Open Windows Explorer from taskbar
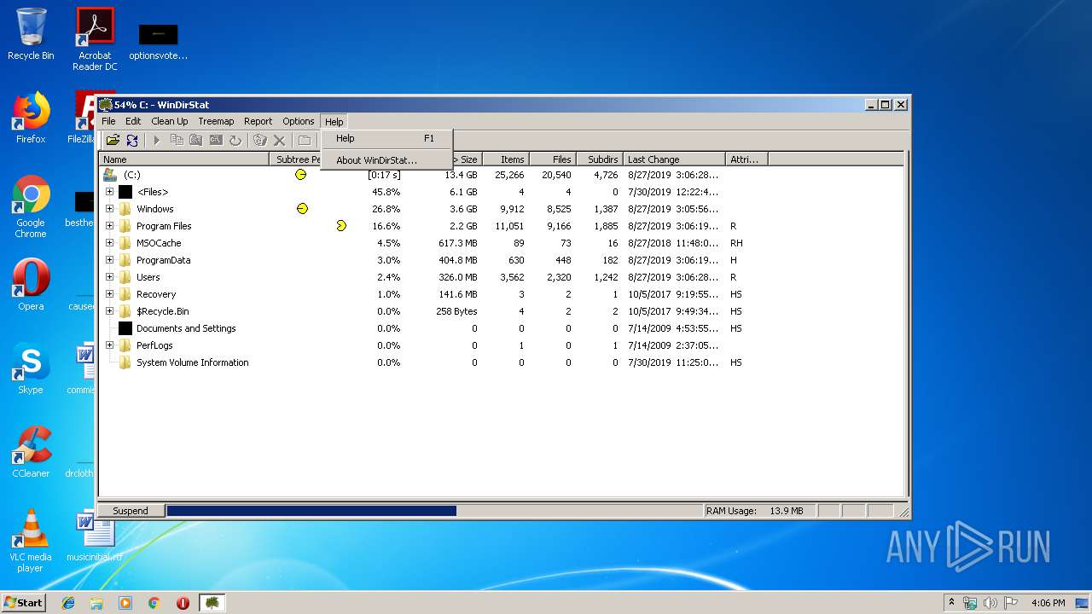The height and width of the screenshot is (614, 1092). 96,603
